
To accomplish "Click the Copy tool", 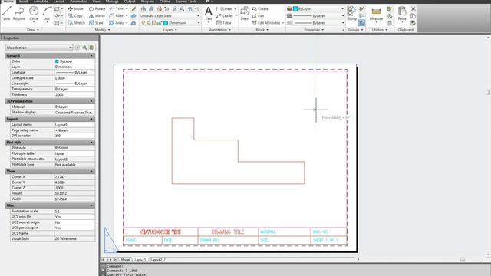I will 75,15.
